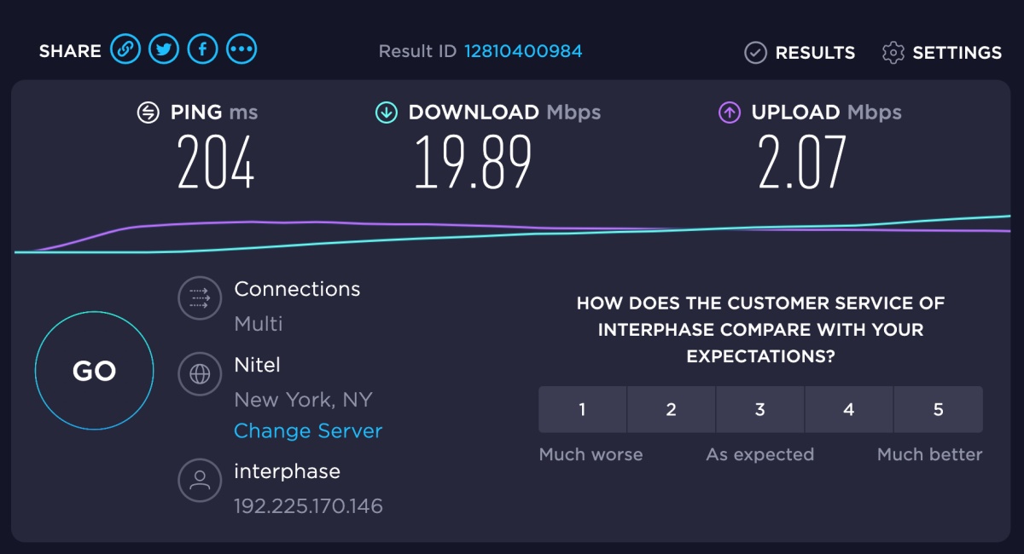Select rating 4 for Interphase

[848, 410]
